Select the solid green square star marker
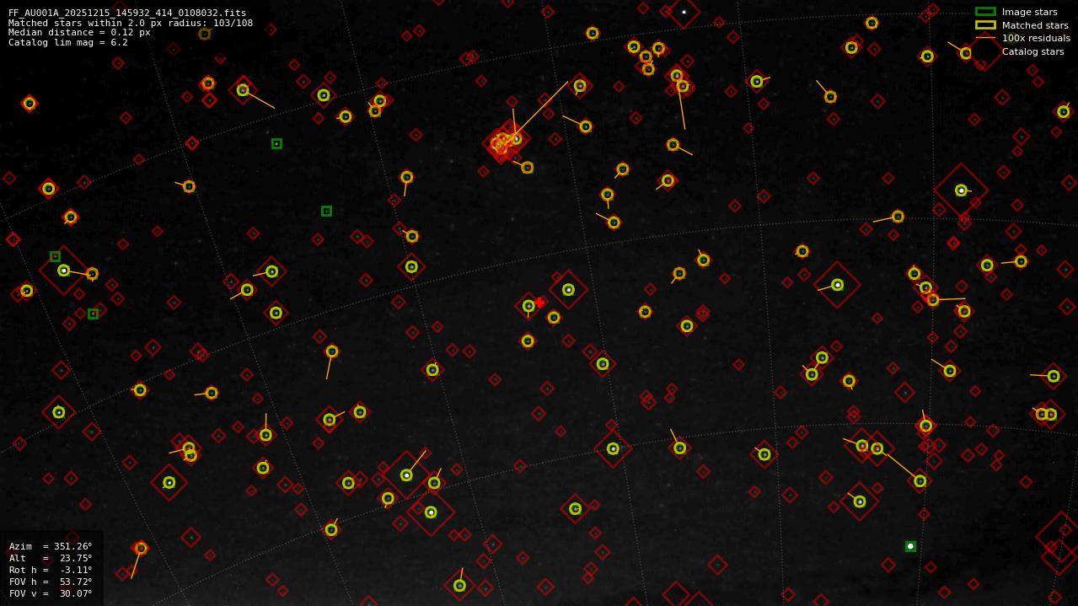Screen dimensions: 1078x606 (x=910, y=546)
